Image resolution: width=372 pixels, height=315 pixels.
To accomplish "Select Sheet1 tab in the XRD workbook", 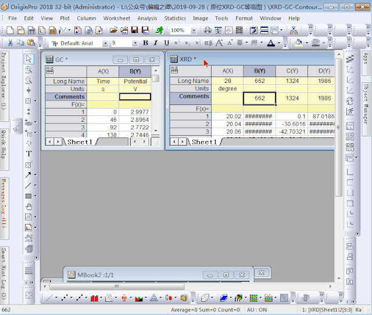I will click(x=203, y=142).
